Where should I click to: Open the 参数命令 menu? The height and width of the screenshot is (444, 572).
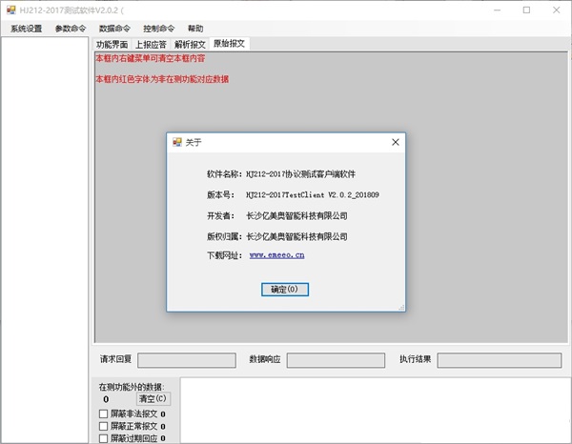click(x=71, y=29)
